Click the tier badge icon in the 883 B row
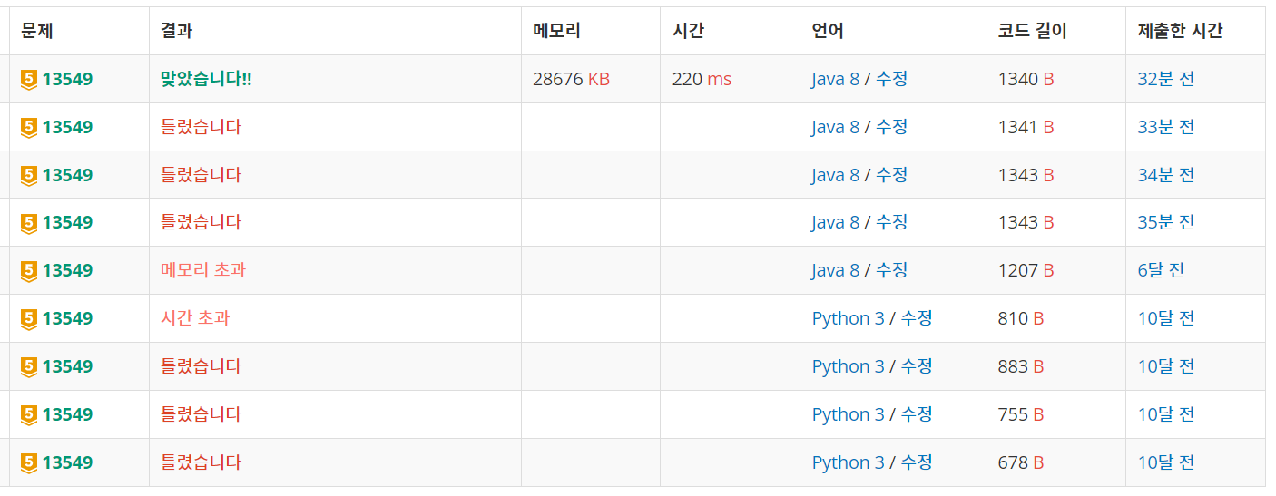This screenshot has width=1276, height=496. [x=28, y=367]
